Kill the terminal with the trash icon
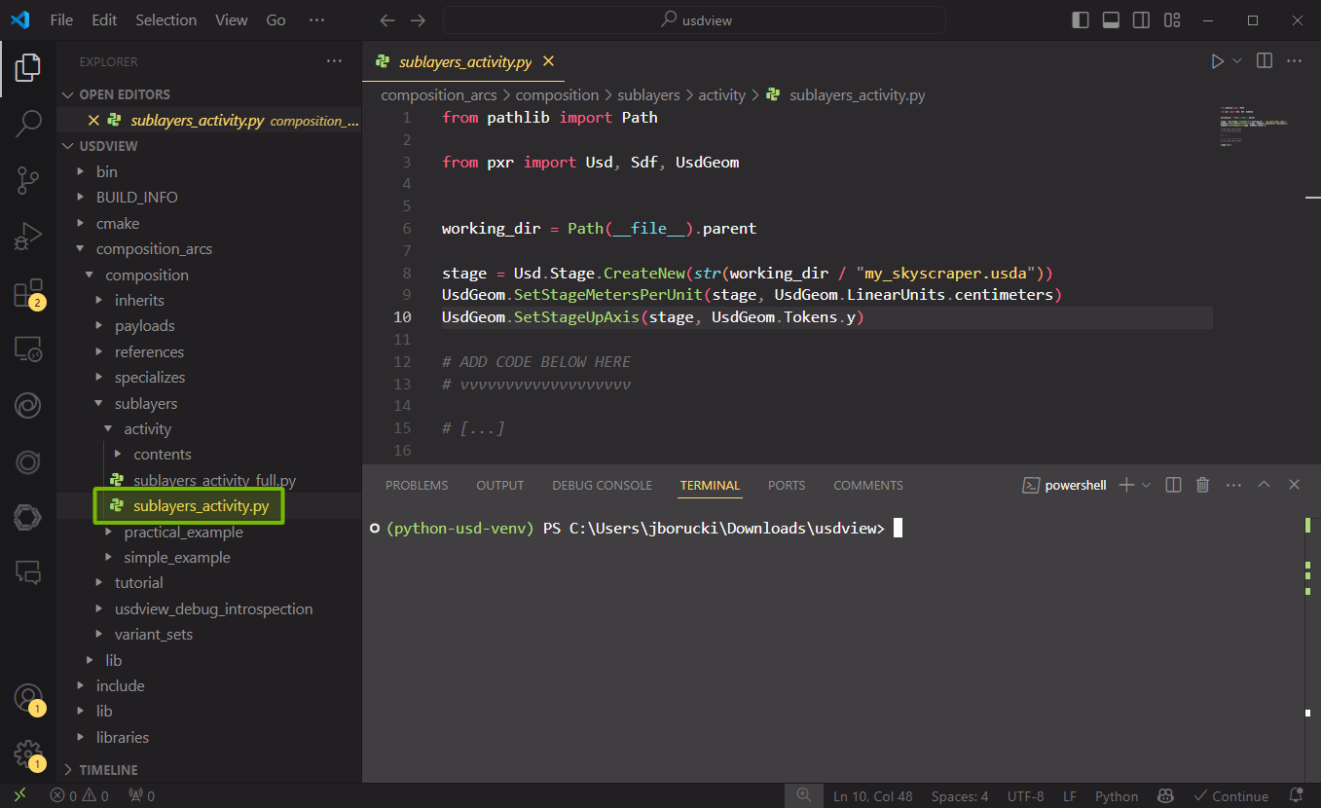Screen dimensions: 1321x808 click(x=1203, y=485)
